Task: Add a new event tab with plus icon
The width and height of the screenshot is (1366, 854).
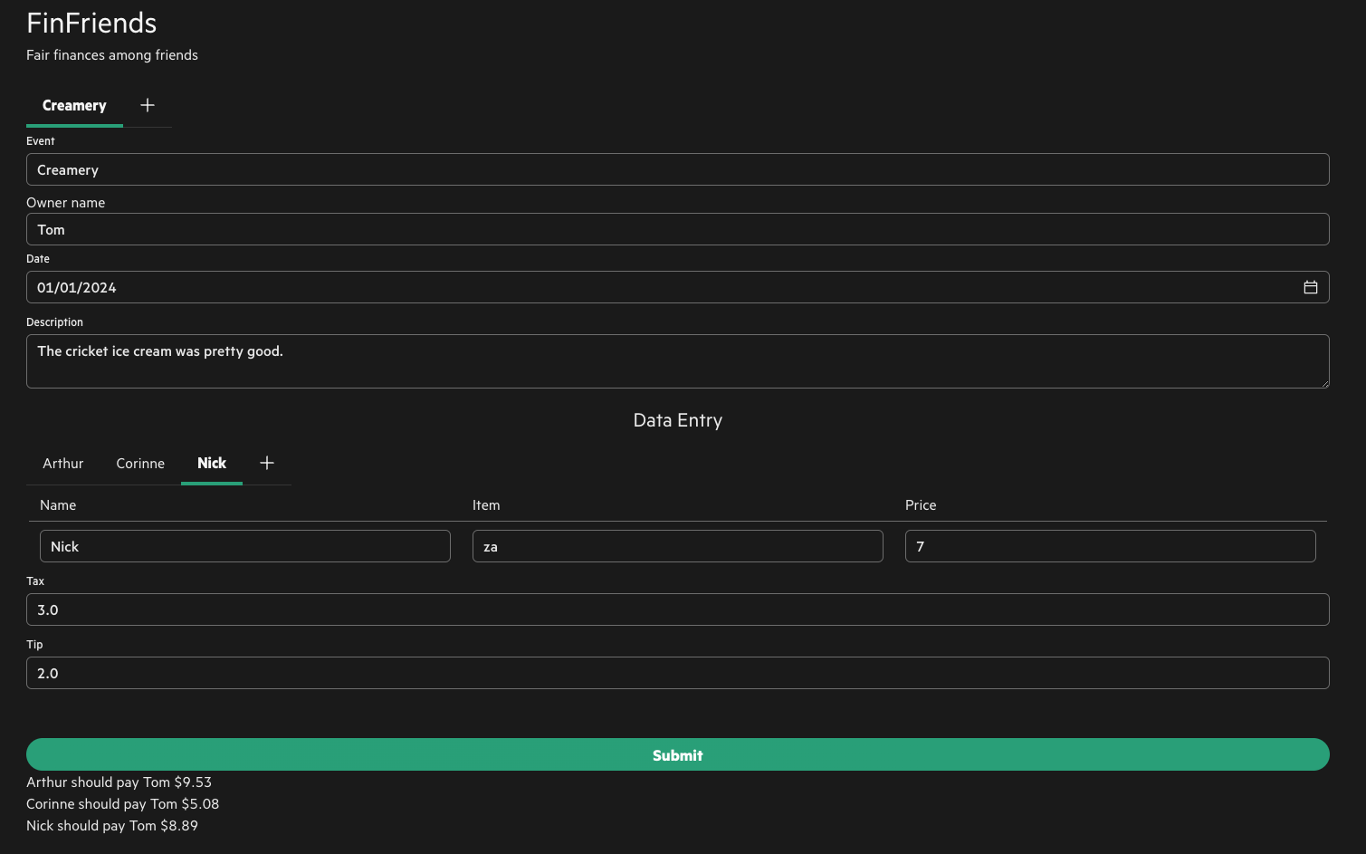Action: click(148, 105)
